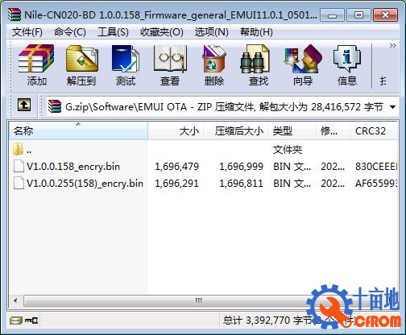Expand the toolbar overflow chevron
Viewport: 406px width, 335px height.
(x=392, y=46)
